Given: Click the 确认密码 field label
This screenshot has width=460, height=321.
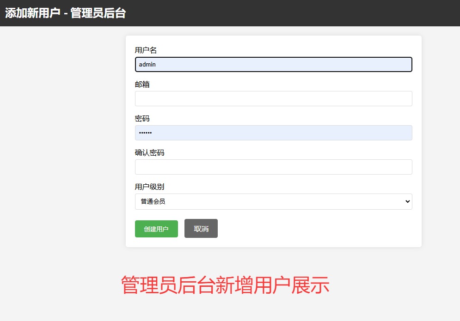Looking at the screenshot, I should 149,153.
